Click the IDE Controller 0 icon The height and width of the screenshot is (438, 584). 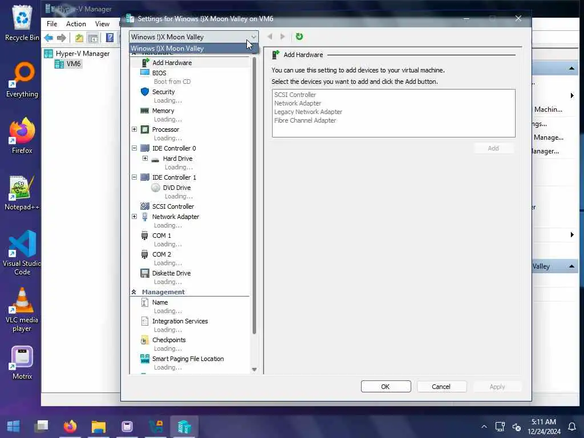coord(144,148)
